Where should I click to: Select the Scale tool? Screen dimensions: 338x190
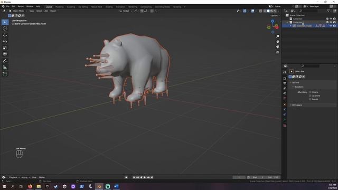[5, 47]
